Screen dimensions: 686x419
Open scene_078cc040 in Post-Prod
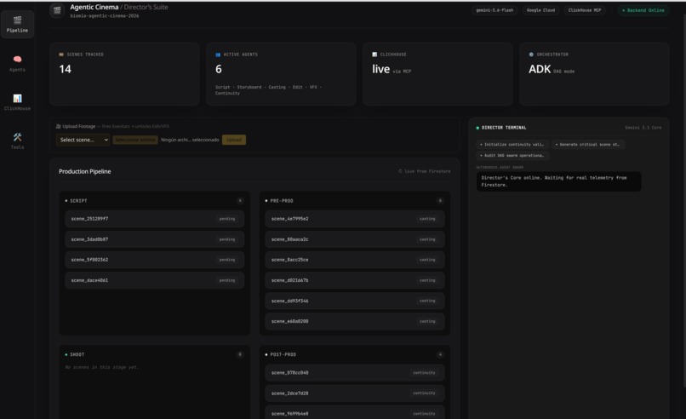pos(355,373)
